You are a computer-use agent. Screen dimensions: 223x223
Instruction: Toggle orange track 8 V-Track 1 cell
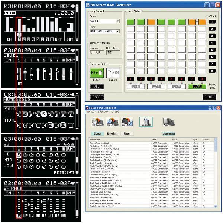[202, 22]
